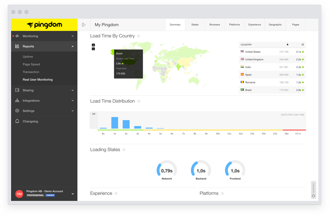Expand the Settings menu chevron

[x=73, y=111]
